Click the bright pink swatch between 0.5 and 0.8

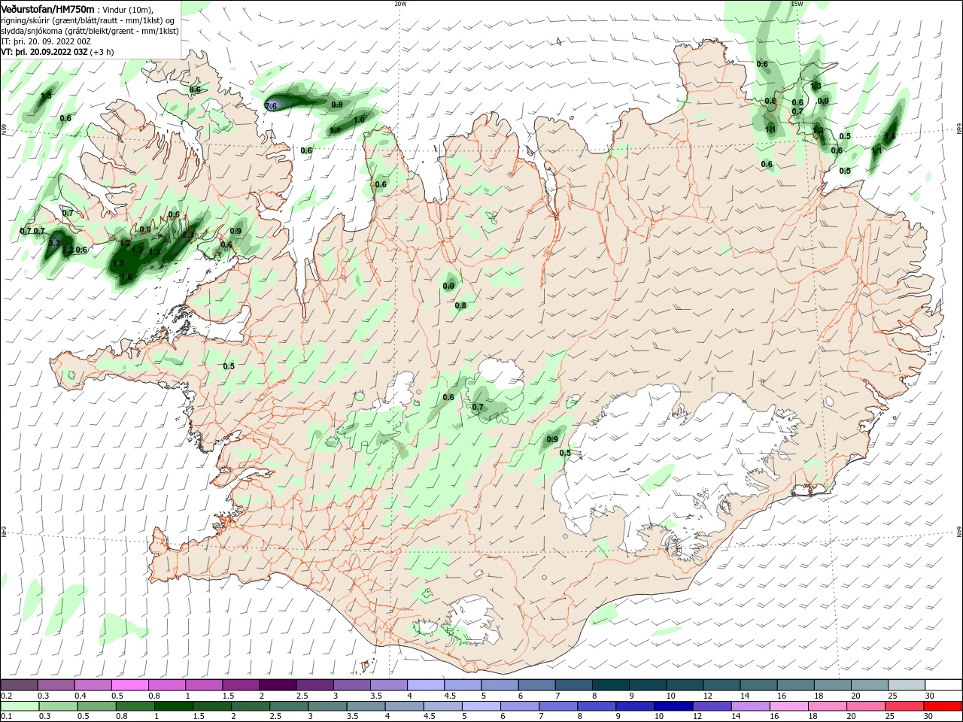tap(129, 684)
